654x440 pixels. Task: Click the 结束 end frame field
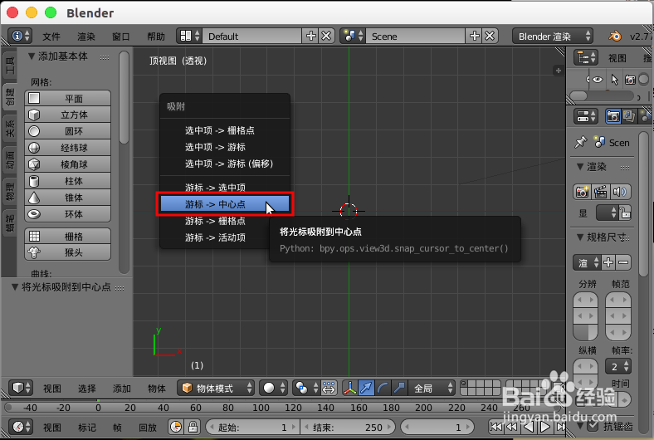pos(349,427)
